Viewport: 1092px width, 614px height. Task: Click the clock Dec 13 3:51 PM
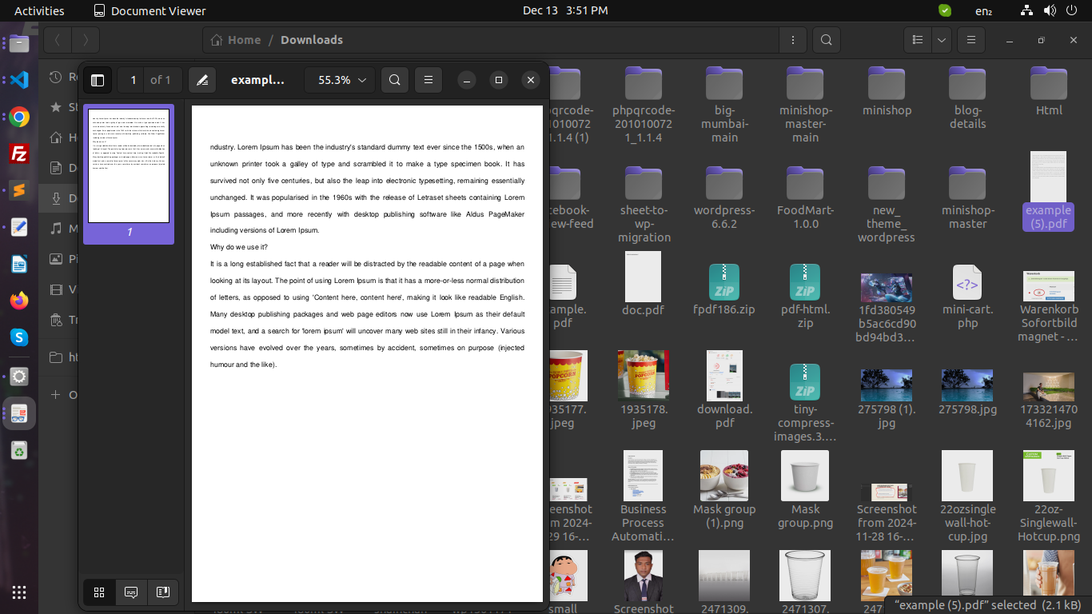(565, 10)
